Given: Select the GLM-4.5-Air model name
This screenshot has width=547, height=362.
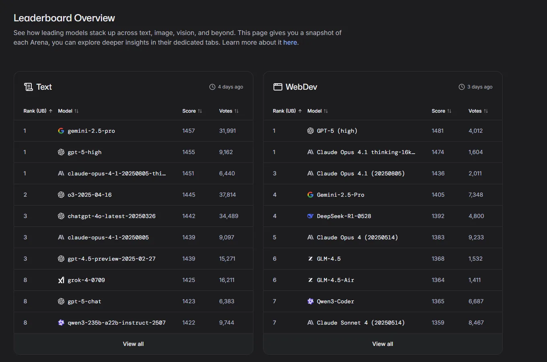Looking at the screenshot, I should [x=335, y=280].
